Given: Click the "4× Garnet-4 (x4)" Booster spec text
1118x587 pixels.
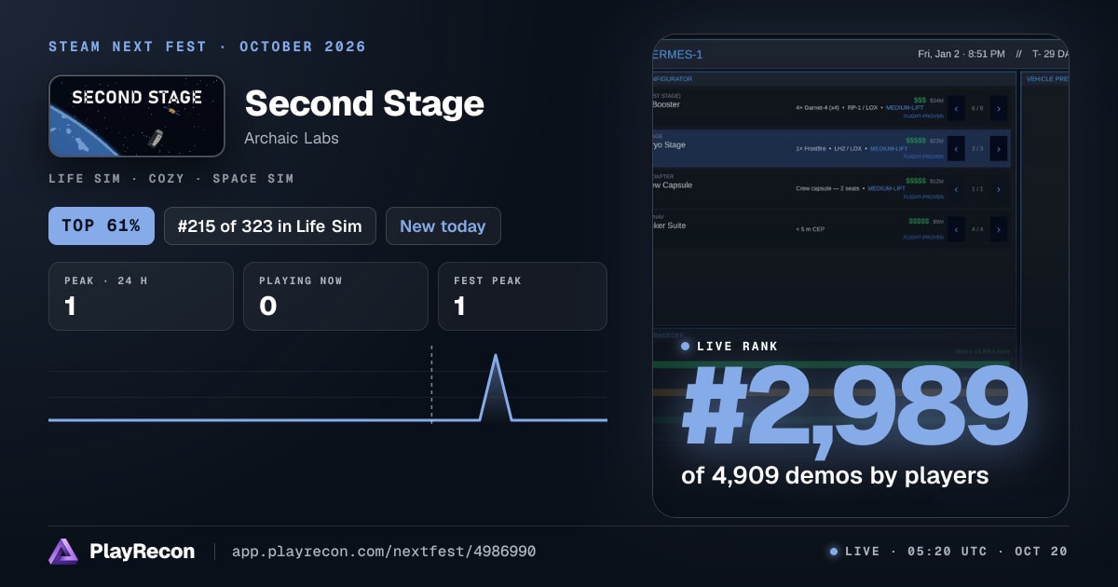Looking at the screenshot, I should pos(818,108).
